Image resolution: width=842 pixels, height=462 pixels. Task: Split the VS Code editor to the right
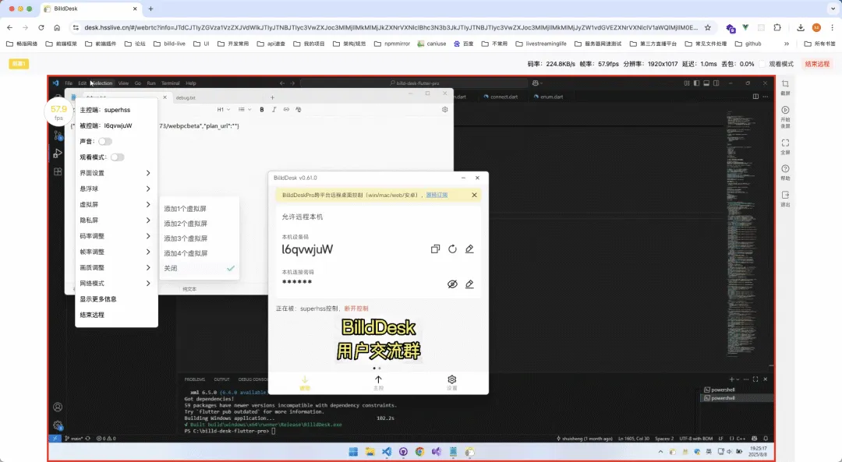pyautogui.click(x=755, y=97)
